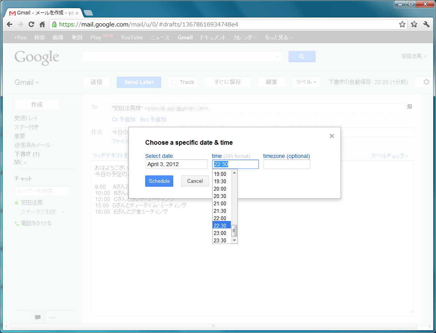Toggle the Track checkbox

(174, 82)
